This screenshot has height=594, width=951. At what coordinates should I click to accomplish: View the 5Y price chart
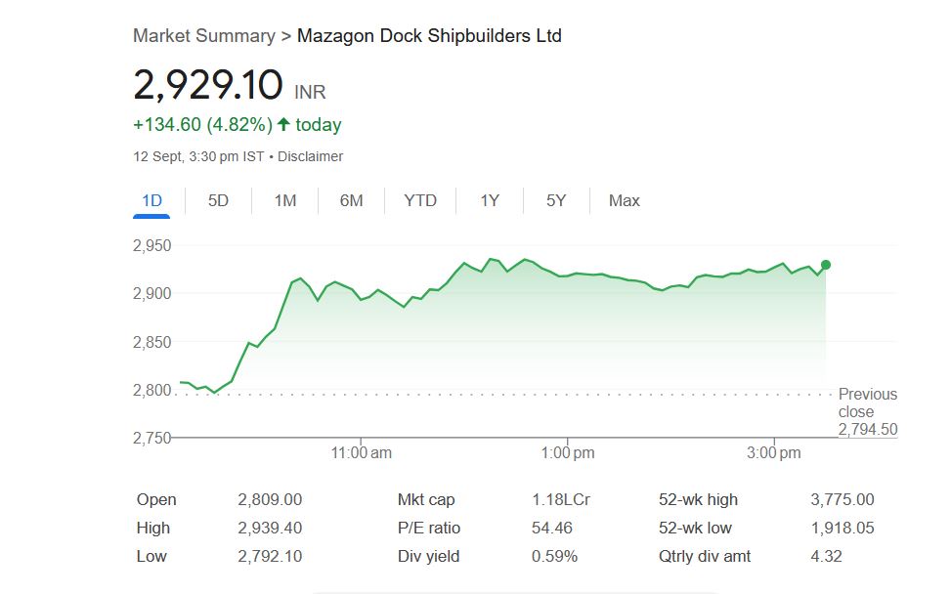pos(556,201)
